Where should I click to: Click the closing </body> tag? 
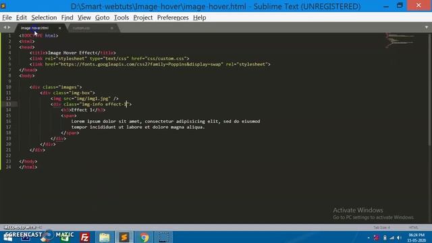(28, 161)
